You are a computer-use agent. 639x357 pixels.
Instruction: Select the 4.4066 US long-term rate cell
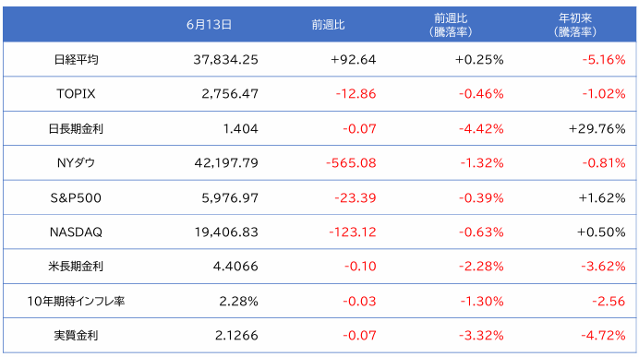(235, 267)
